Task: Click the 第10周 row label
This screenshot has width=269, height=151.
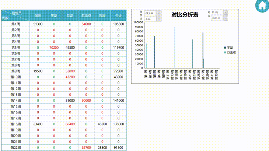Action: (x=15, y=77)
